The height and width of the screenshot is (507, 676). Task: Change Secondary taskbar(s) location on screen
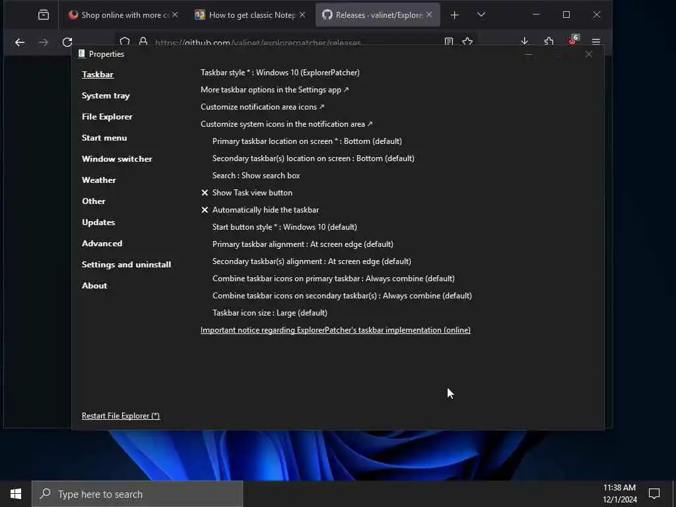(314, 158)
